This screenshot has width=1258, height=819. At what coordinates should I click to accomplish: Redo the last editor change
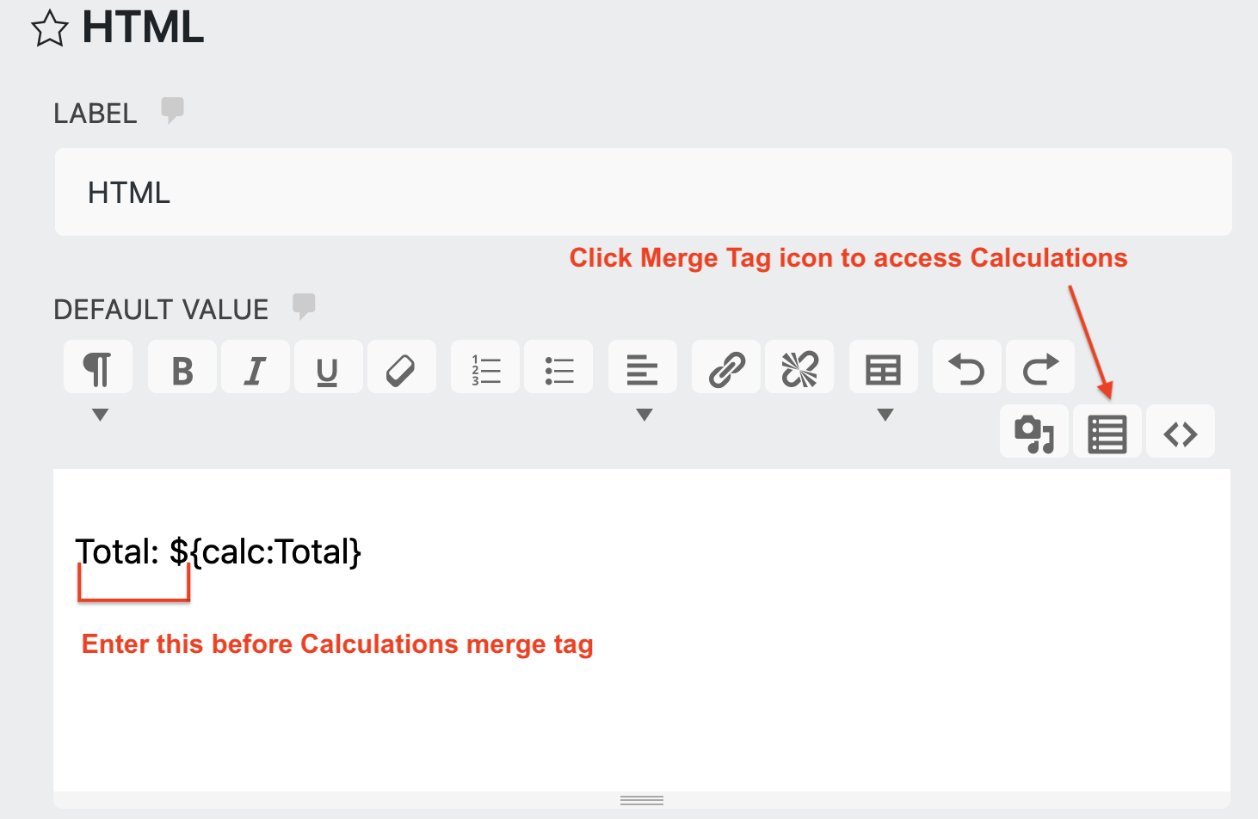1039,366
